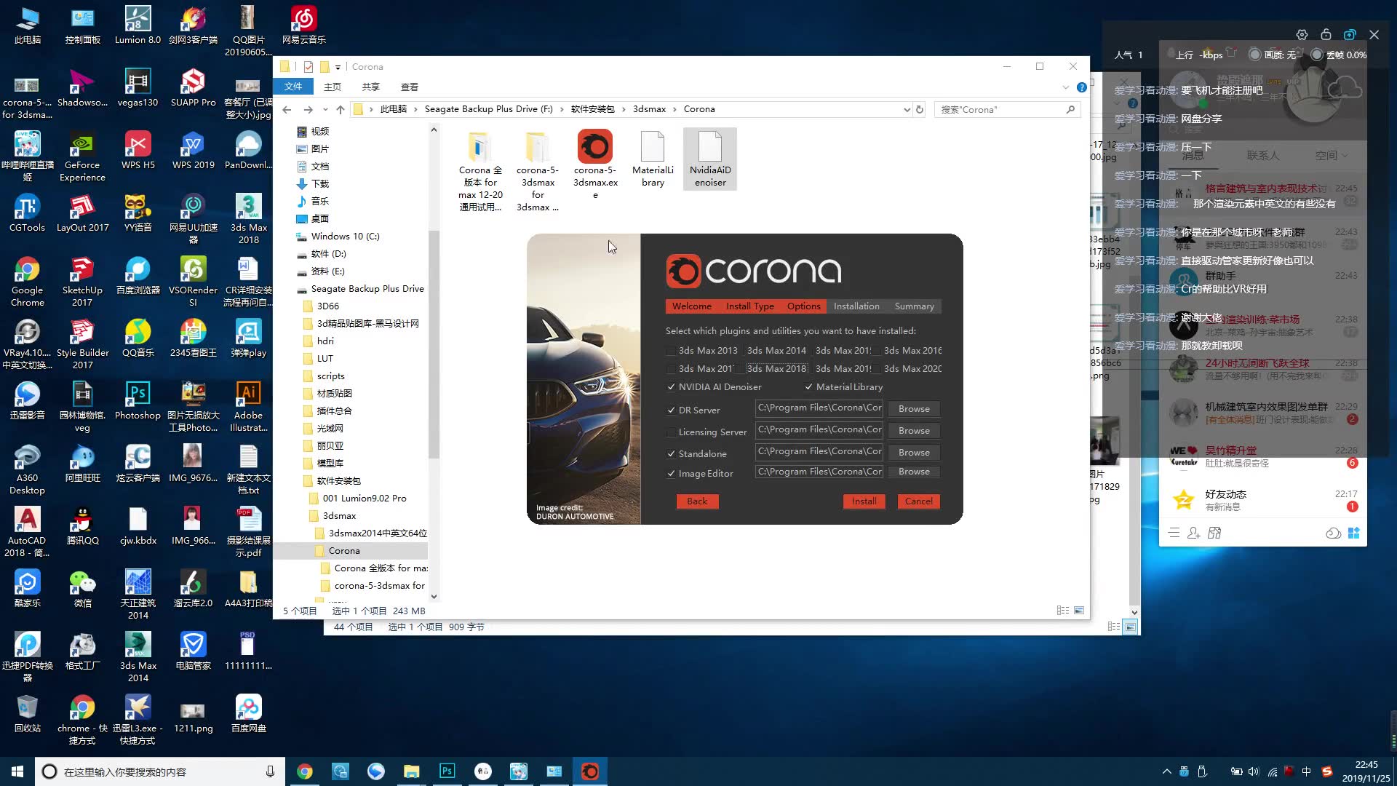This screenshot has height=786, width=1397.
Task: Refresh the Explorer address bar
Action: [920, 109]
